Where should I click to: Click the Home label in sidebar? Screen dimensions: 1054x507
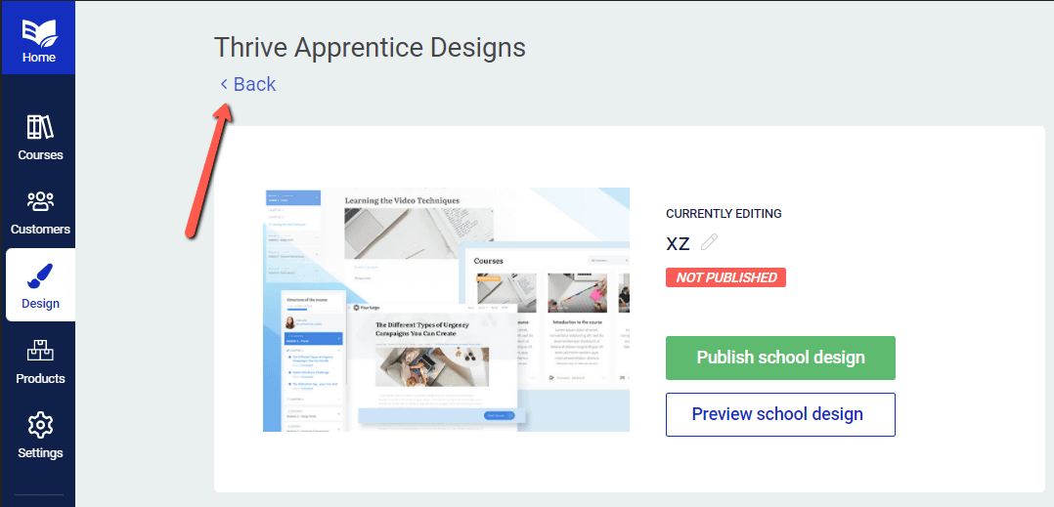click(39, 58)
